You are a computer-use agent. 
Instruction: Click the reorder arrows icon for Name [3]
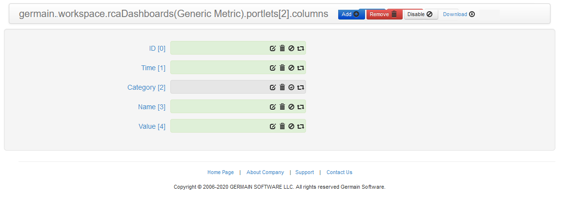[301, 107]
